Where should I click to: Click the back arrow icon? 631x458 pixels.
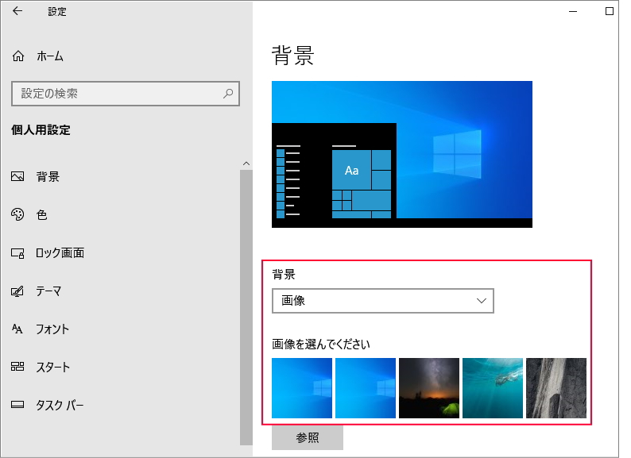[18, 12]
